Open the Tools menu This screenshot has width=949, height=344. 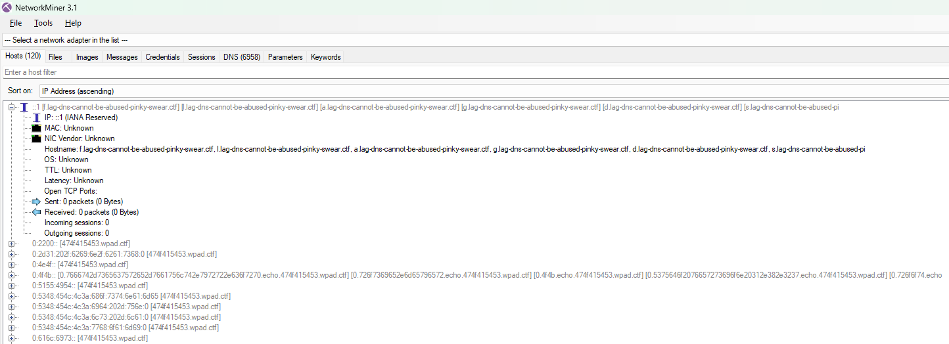pyautogui.click(x=43, y=23)
